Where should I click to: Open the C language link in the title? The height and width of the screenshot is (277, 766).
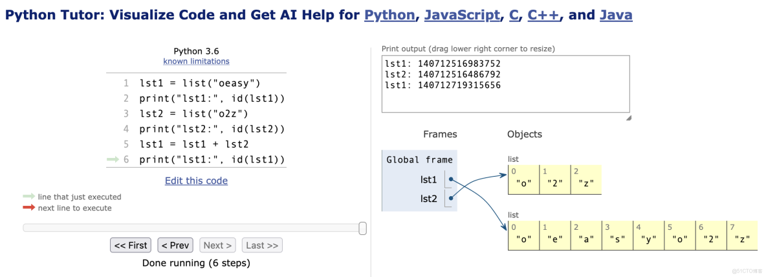(514, 15)
